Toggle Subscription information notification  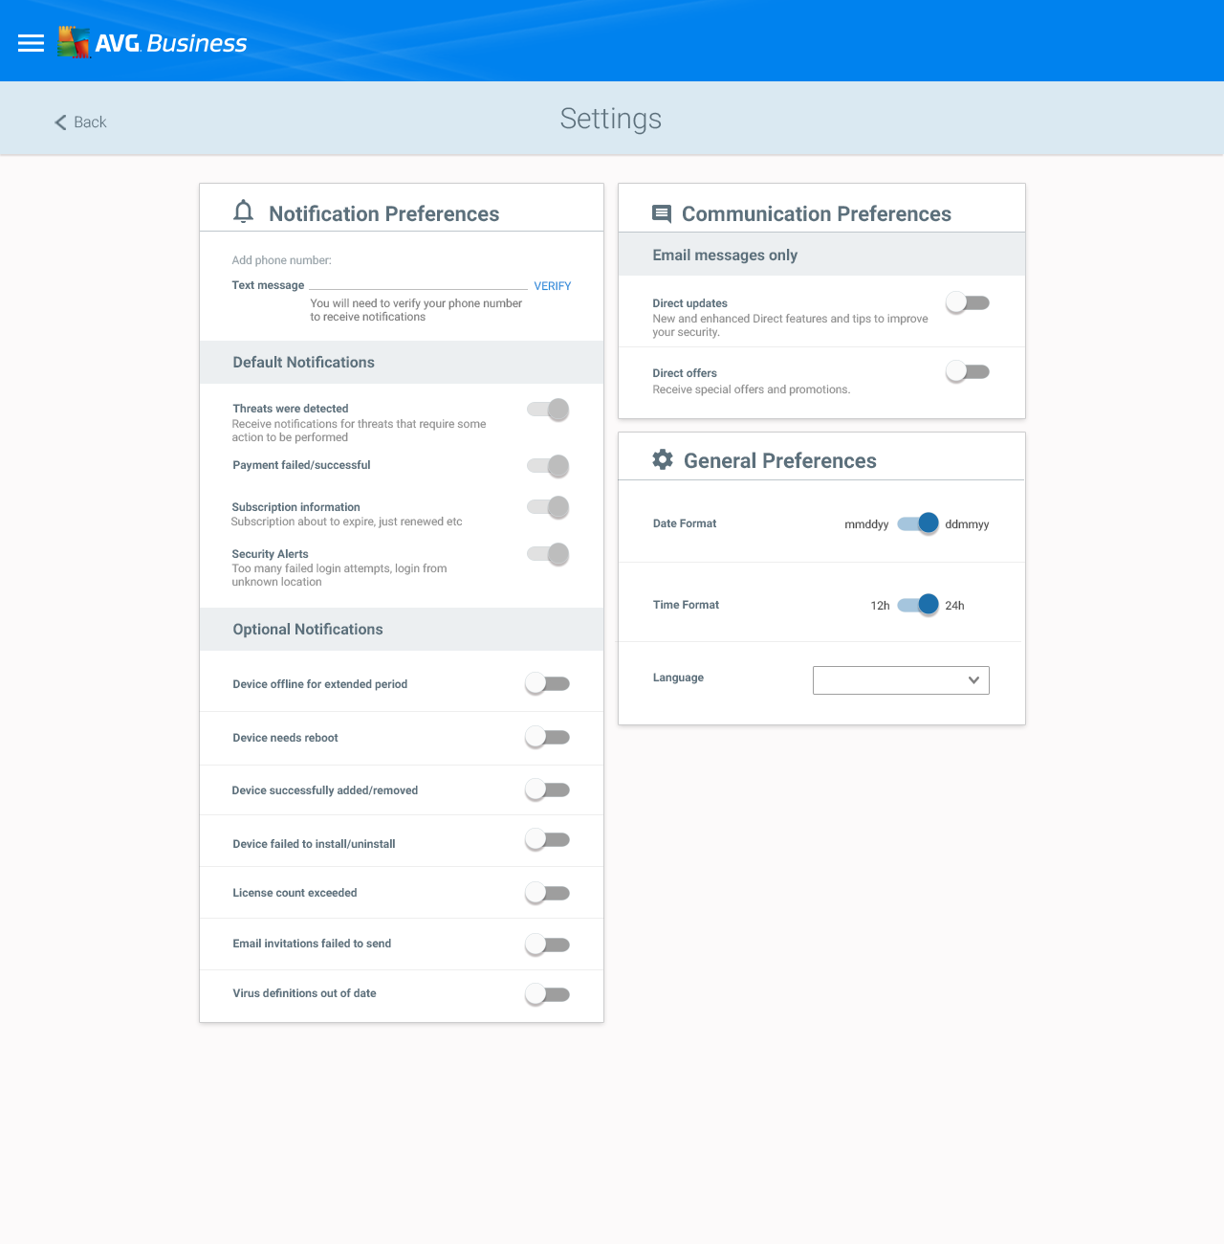[x=549, y=507]
